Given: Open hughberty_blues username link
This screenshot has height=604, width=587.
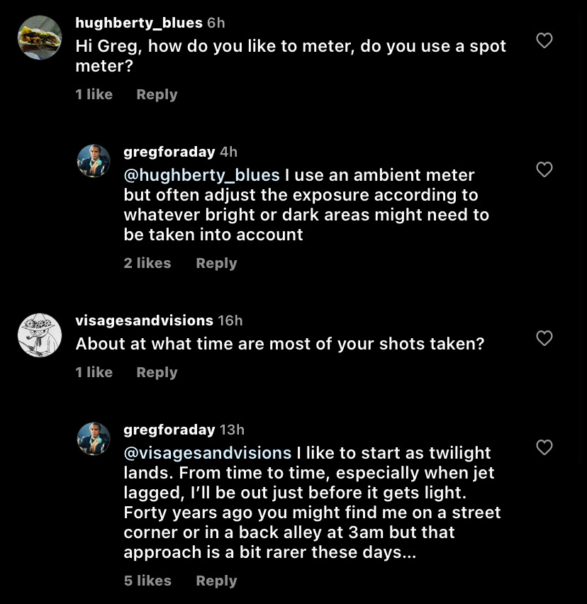Looking at the screenshot, I should click(x=139, y=23).
